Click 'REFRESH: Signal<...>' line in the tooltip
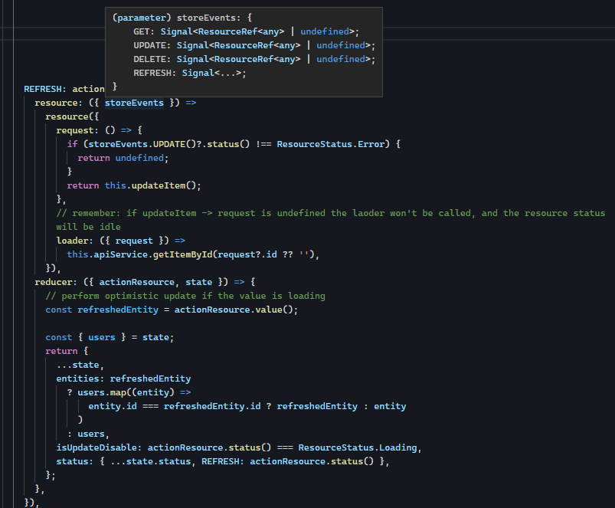The width and height of the screenshot is (615, 508). [x=190, y=73]
